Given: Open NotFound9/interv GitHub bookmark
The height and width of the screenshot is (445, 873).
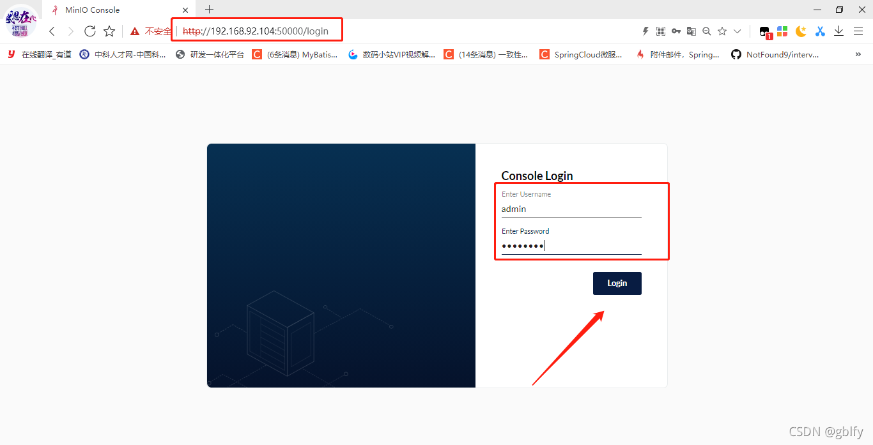Looking at the screenshot, I should tap(775, 55).
